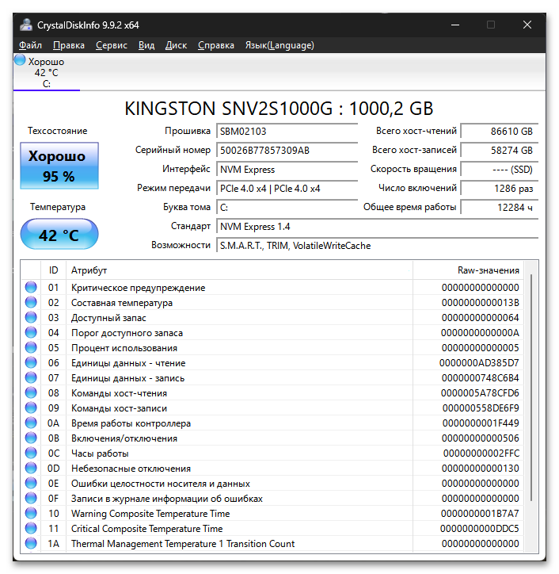
Task: Select the Составная температура attribute name
Action: 122,303
